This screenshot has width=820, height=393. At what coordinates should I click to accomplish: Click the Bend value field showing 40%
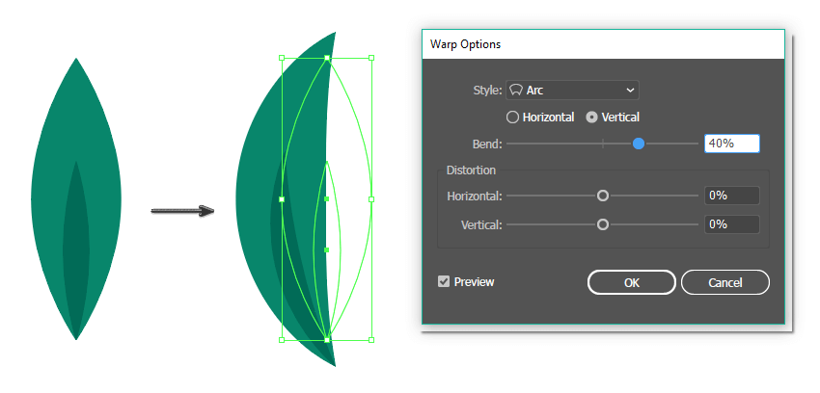[x=731, y=144]
